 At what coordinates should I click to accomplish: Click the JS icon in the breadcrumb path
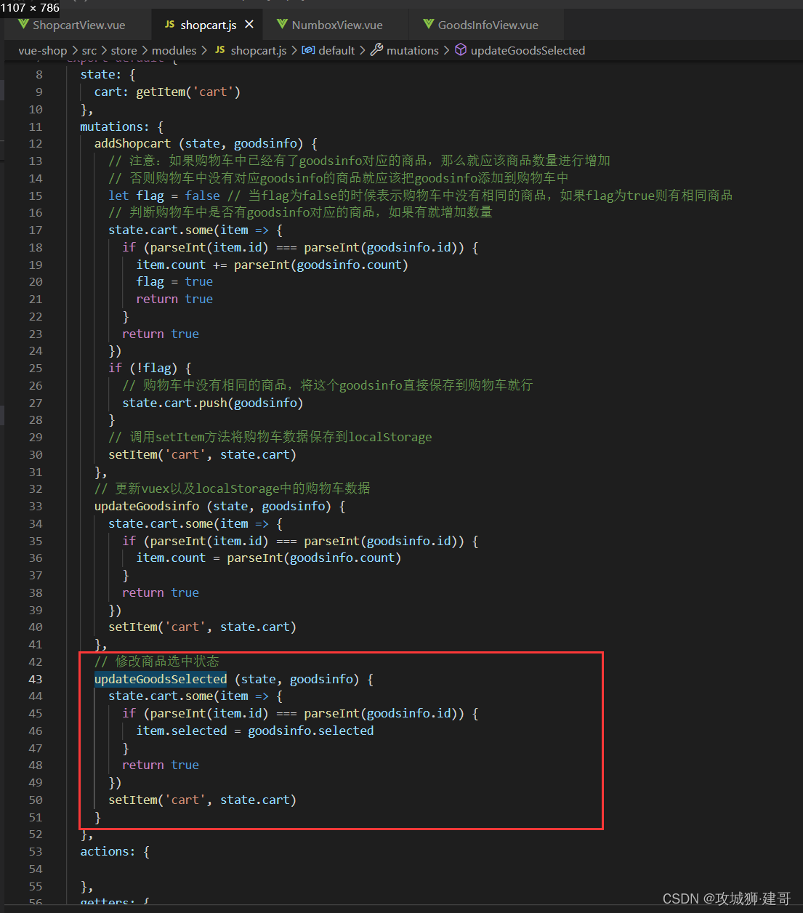click(x=220, y=50)
